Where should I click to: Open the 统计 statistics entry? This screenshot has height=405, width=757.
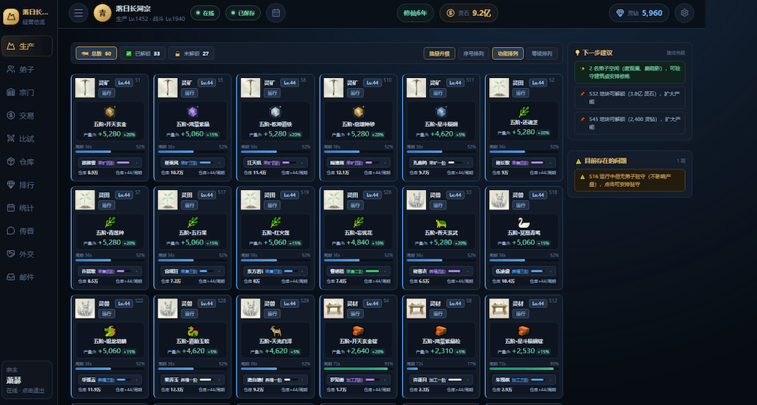coord(26,208)
